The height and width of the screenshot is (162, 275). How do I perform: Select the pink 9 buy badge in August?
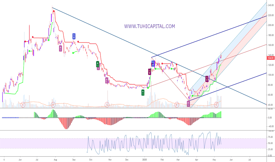pyautogui.click(x=60, y=48)
